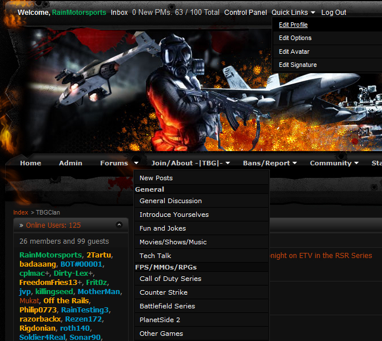Collapse the Online Users panel arrow icon
This screenshot has width=382, height=341.
(x=119, y=224)
